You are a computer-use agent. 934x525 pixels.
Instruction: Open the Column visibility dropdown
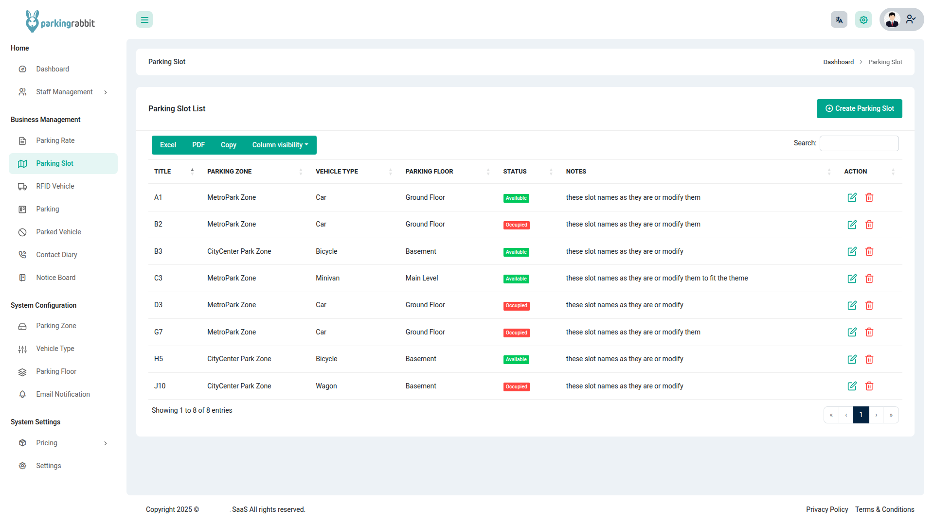[280, 145]
